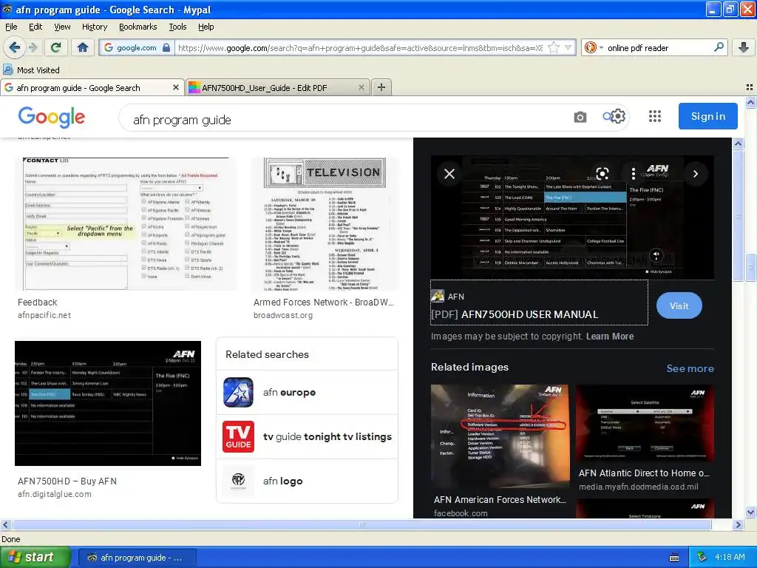Click the padlock site security icon

(x=166, y=47)
